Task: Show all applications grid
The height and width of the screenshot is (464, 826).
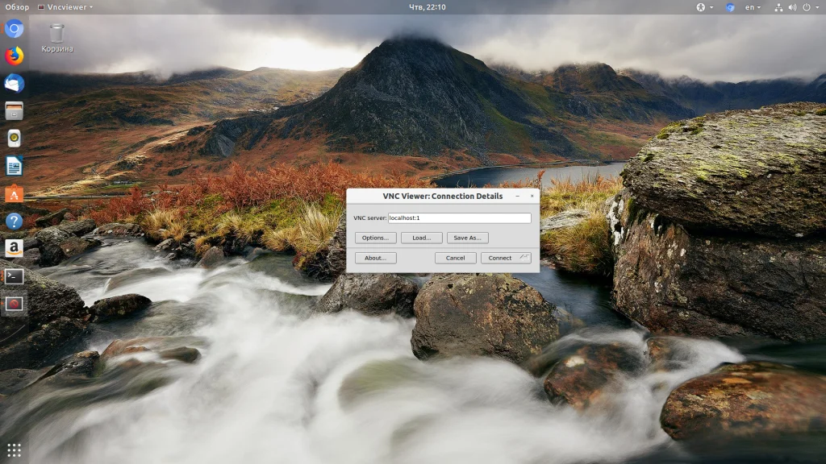Action: (14, 449)
